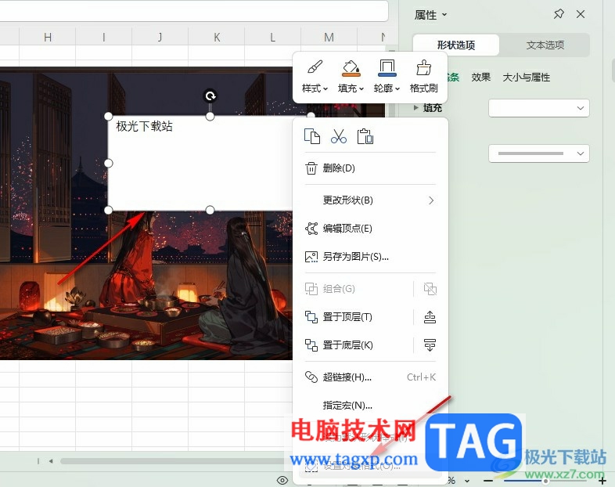Click the Cut scissors icon
615x487 pixels.
[x=339, y=136]
